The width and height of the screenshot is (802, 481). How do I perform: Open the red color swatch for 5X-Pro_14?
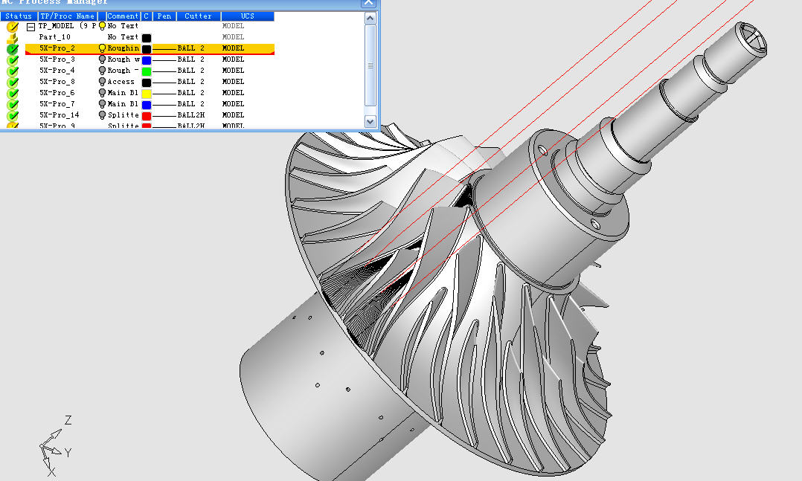tap(147, 117)
